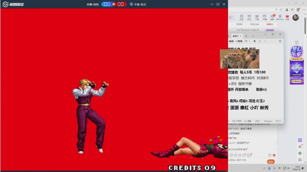
Task: Click the scroll up arrow of browser page
Action: pos(305,14)
